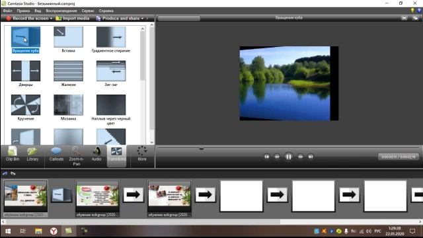423x238 pixels.
Task: Open the Clip Bin tab
Action: point(13,154)
